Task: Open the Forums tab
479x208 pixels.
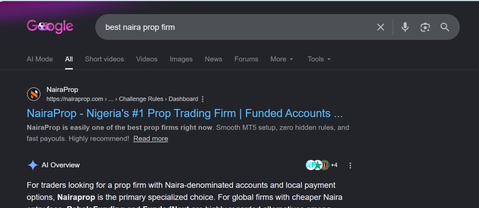Action: pos(246,59)
